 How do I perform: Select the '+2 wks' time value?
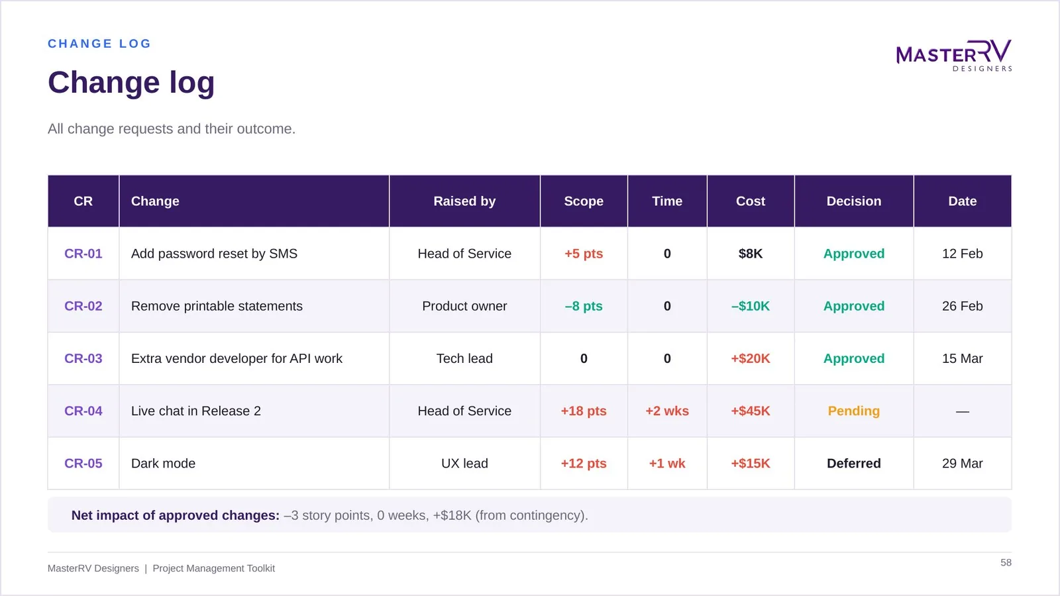click(667, 411)
